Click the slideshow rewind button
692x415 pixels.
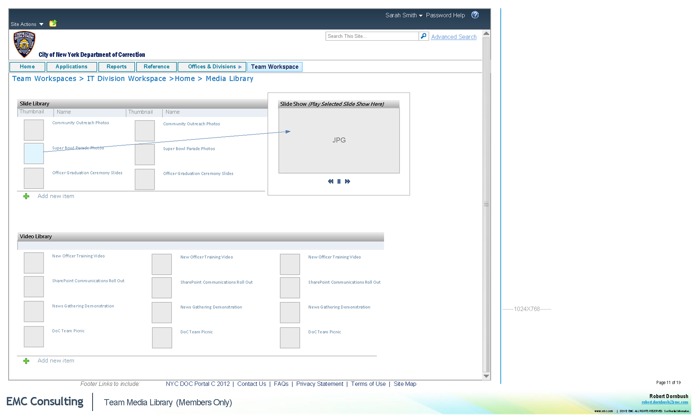click(x=331, y=182)
